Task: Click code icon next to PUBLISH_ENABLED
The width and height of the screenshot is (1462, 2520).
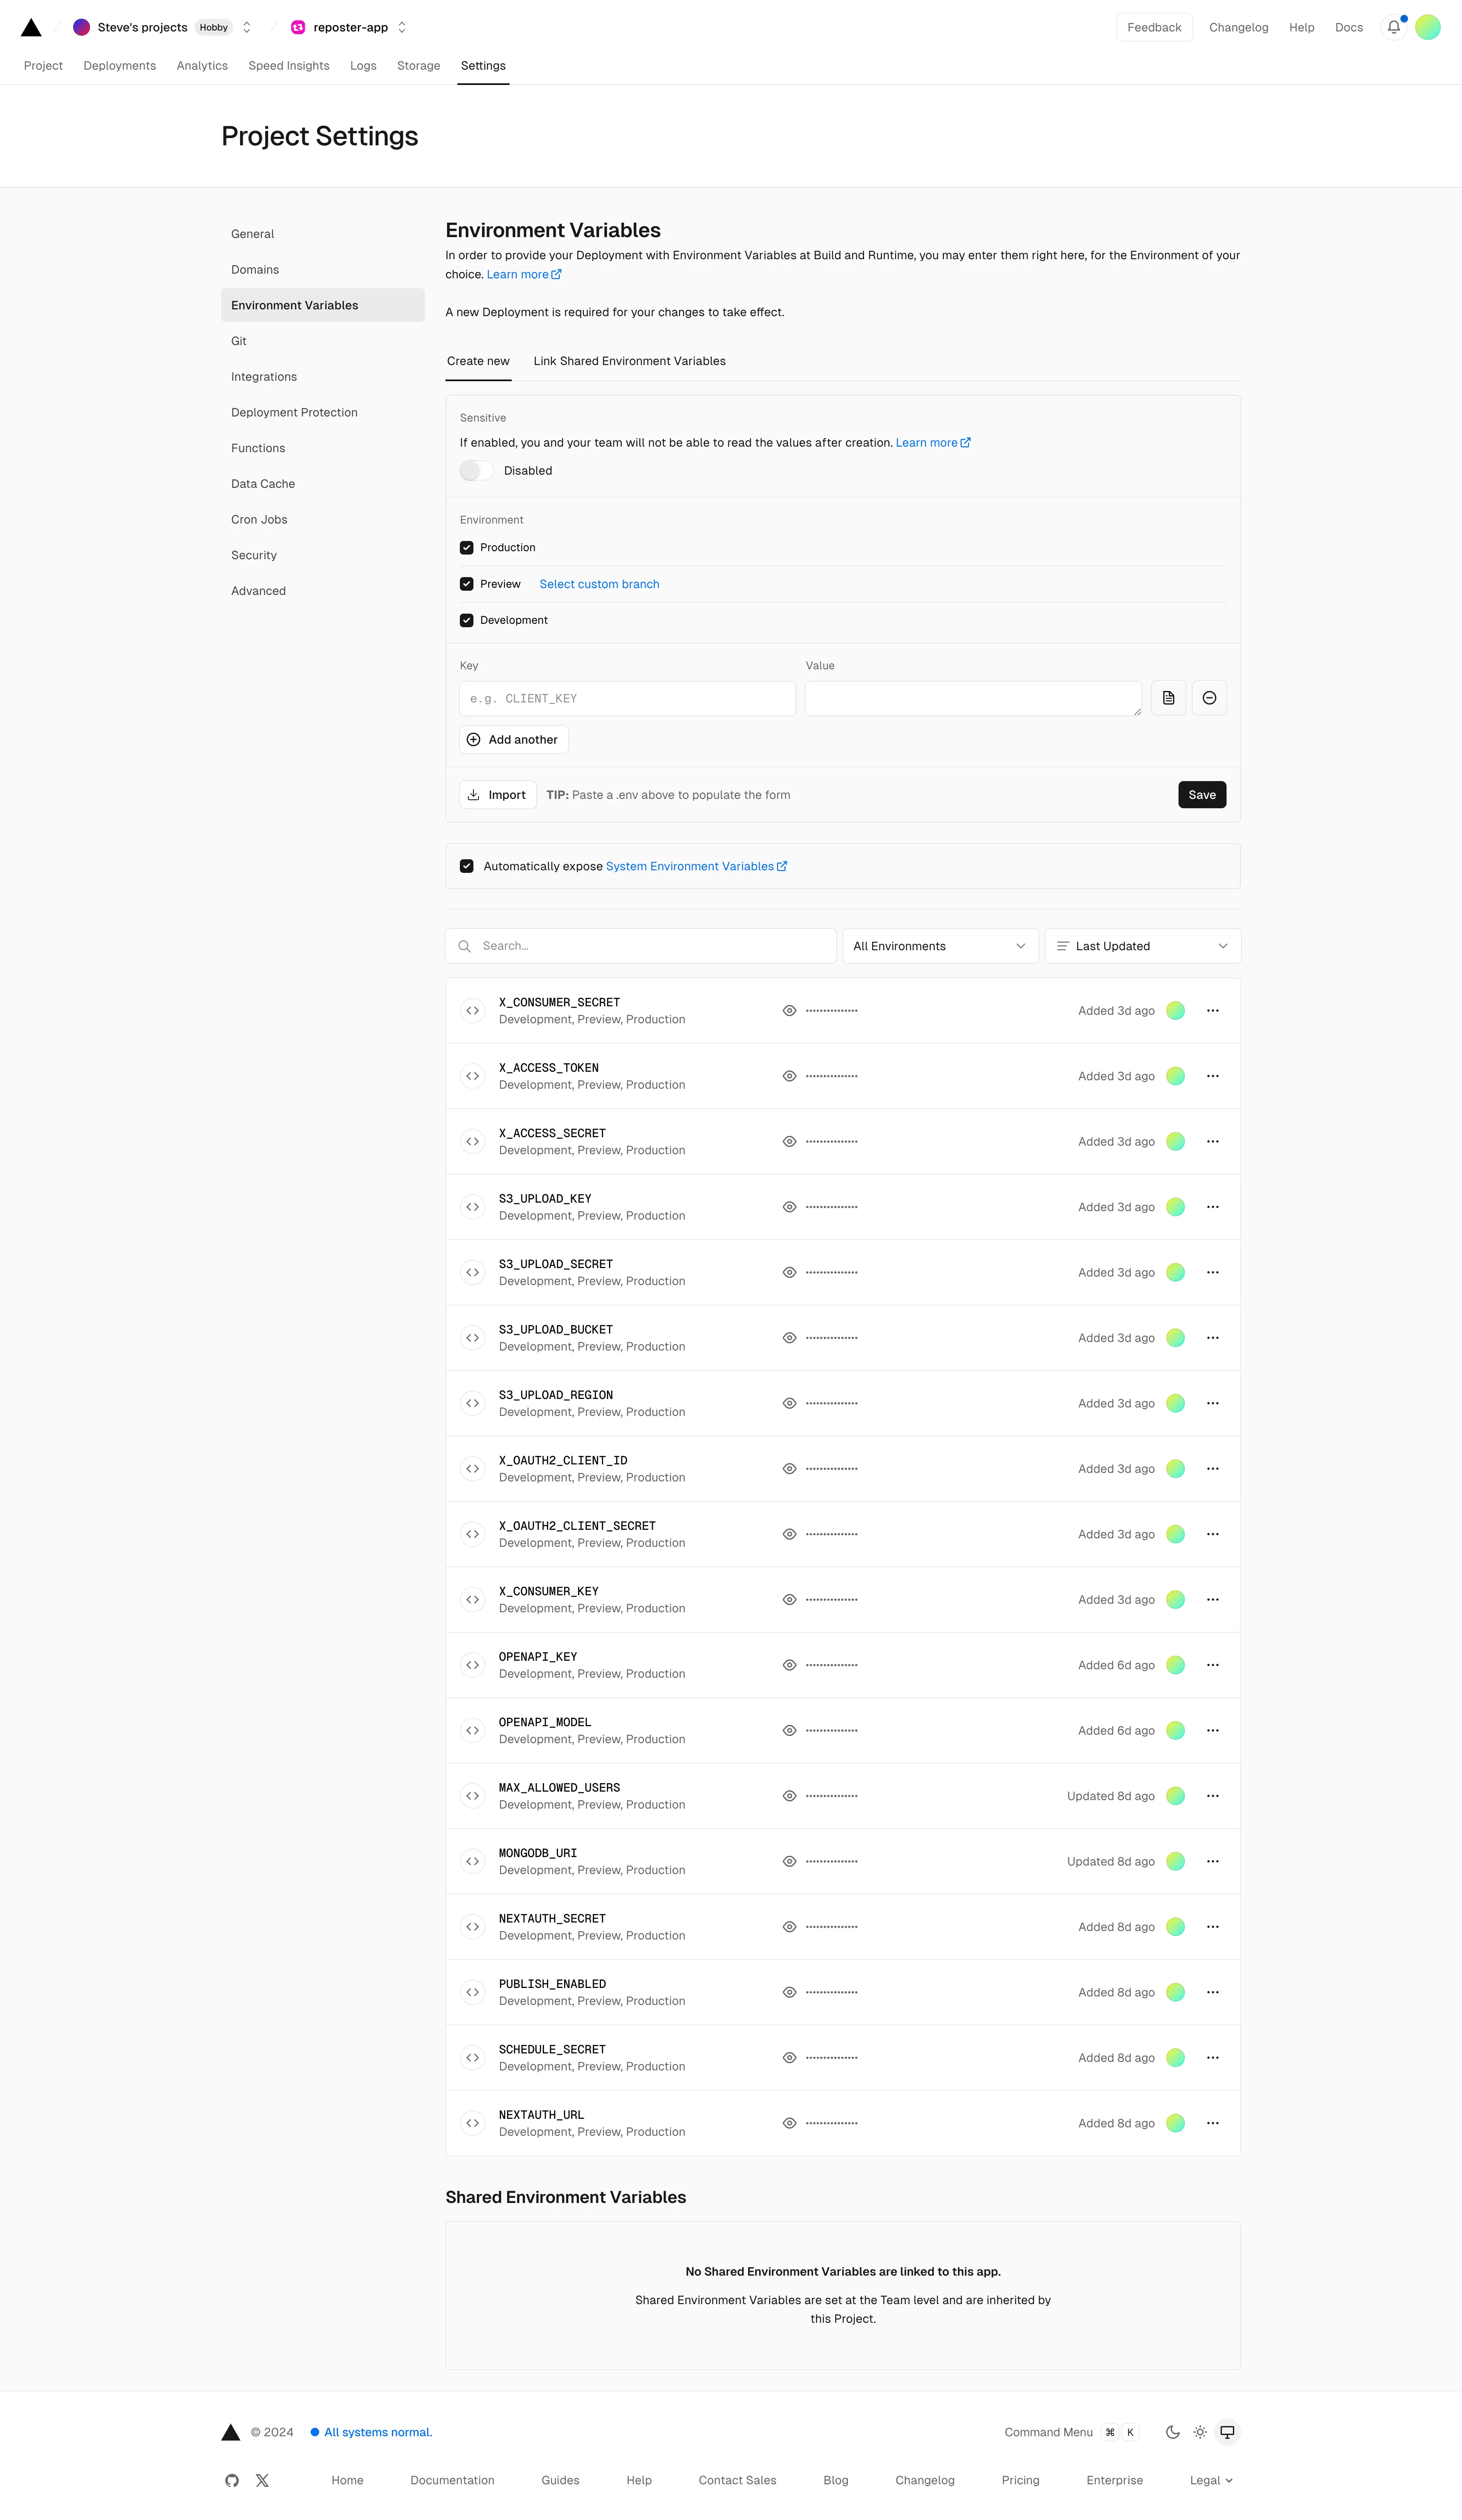Action: 472,1992
